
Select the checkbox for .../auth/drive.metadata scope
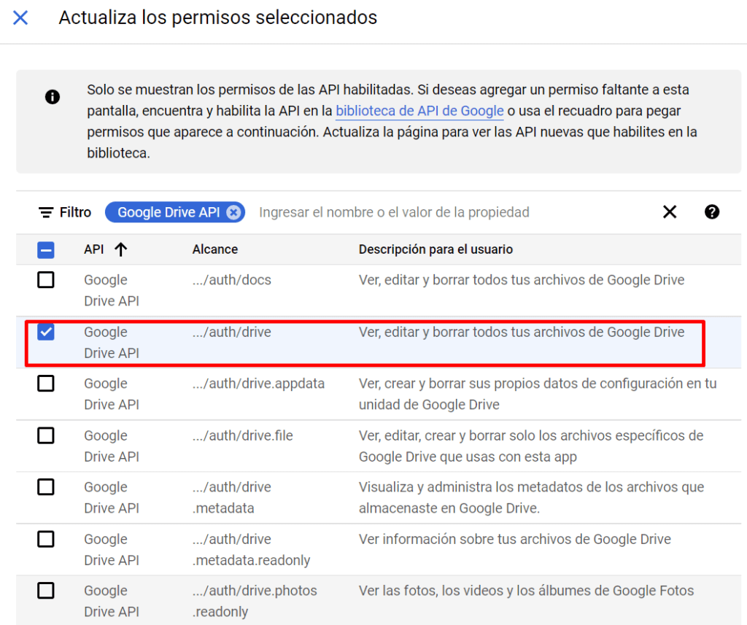(46, 487)
